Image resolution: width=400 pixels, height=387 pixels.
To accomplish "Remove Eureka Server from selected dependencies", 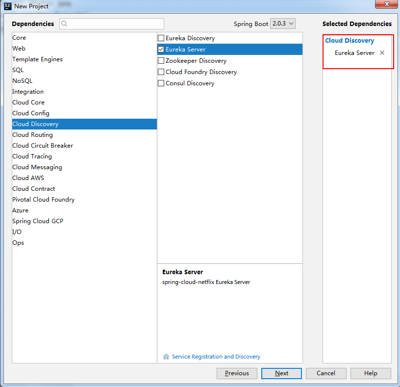I will 382,53.
